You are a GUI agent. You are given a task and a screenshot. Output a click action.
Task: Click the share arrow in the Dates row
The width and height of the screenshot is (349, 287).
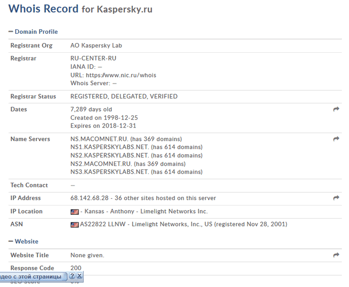[x=336, y=109]
